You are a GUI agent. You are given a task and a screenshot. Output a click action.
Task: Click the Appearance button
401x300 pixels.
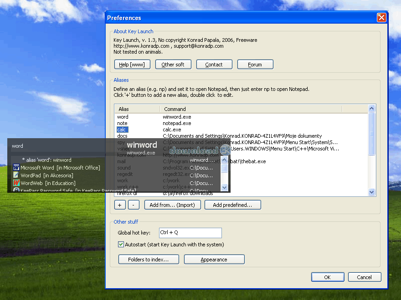[x=214, y=260]
